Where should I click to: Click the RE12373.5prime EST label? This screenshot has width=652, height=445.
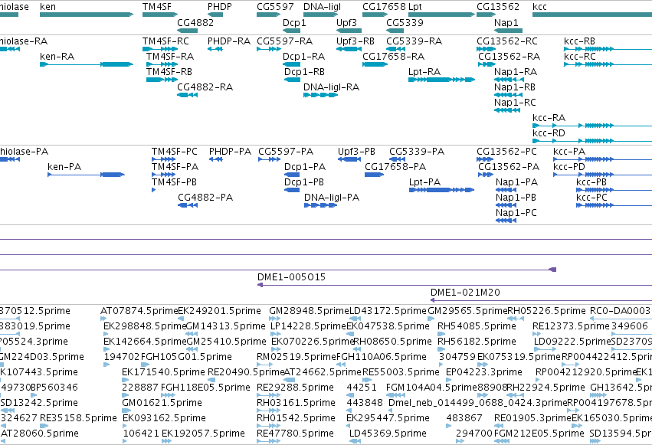(571, 326)
